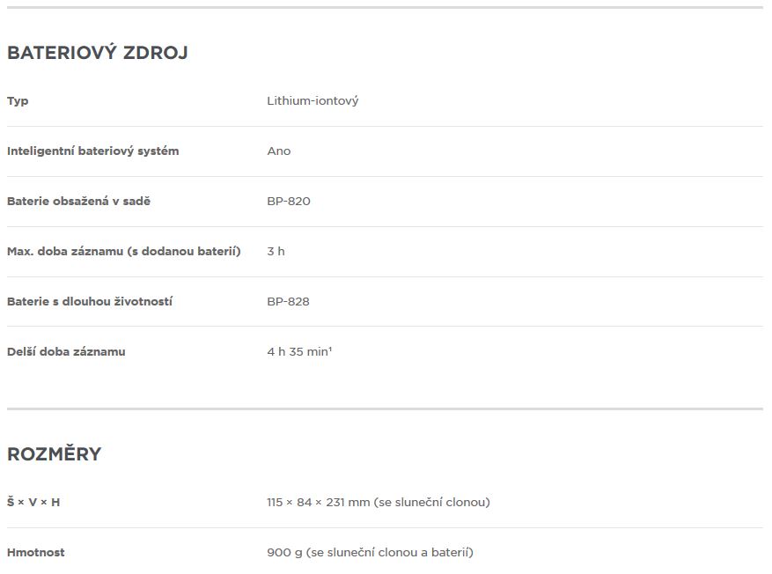The width and height of the screenshot is (772, 574).
Task: Click the Baterie s dlouhou životností label
Action: [x=90, y=302]
